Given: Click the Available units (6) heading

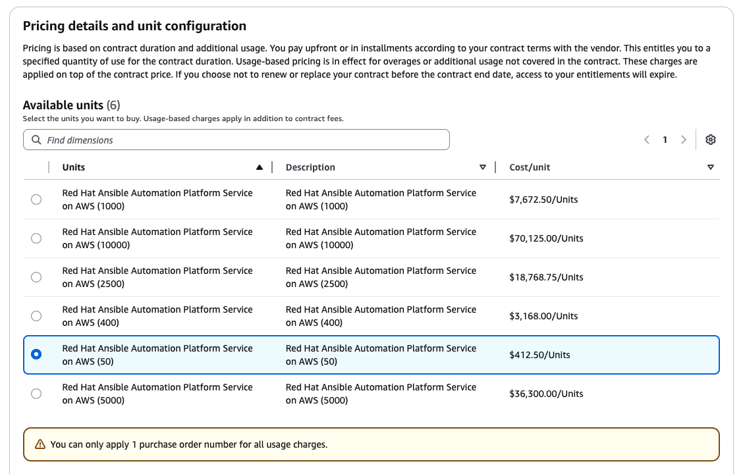Looking at the screenshot, I should (x=72, y=105).
